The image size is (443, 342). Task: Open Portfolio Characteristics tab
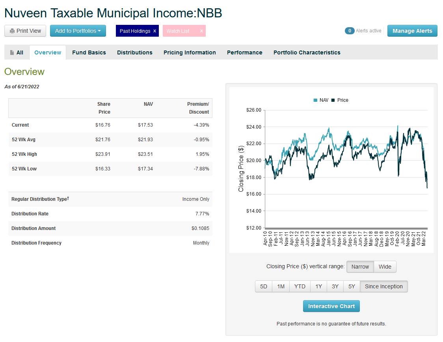[307, 52]
